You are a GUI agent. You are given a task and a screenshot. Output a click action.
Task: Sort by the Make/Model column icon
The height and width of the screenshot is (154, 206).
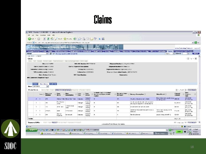166,94
